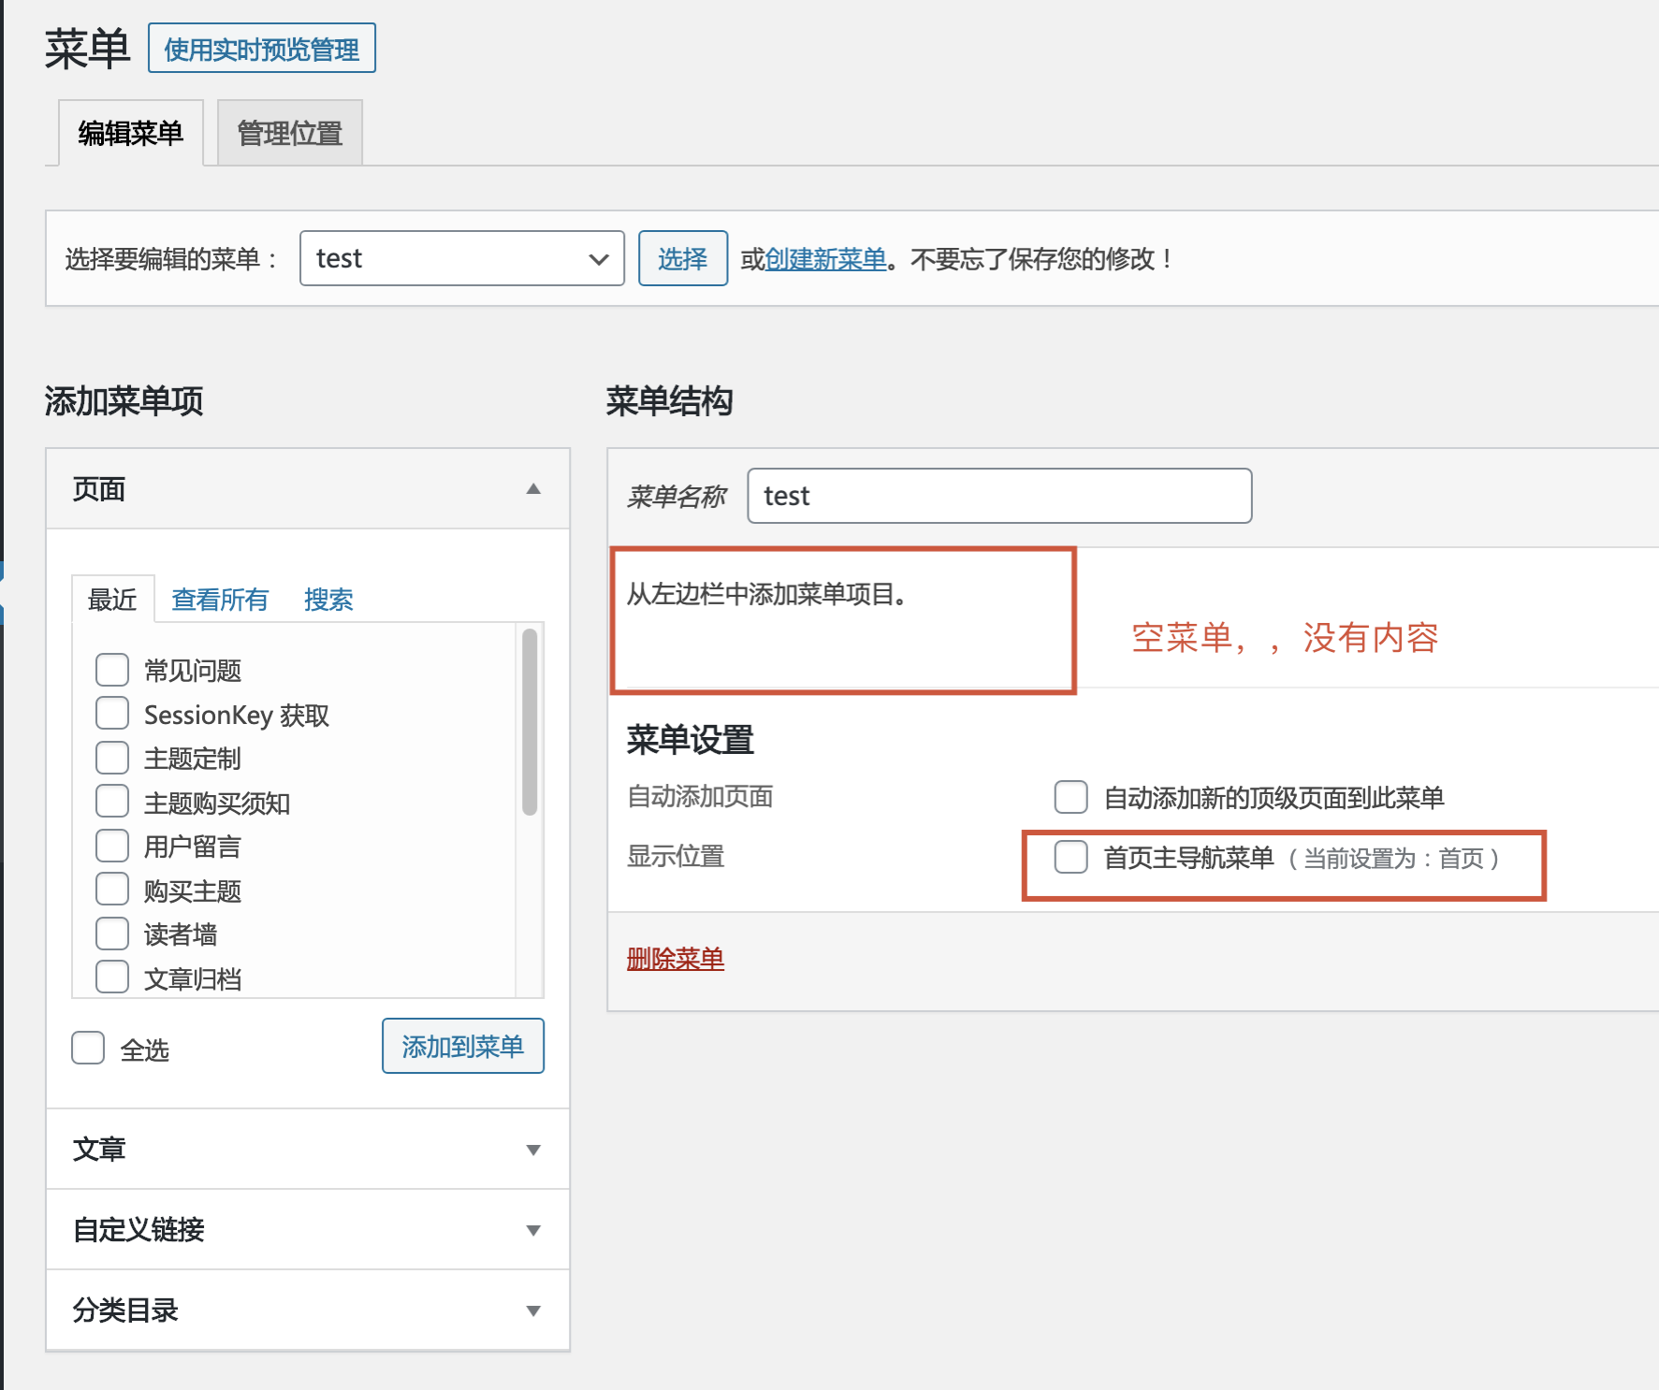Switch to the 搜索 pages tab
Screen dimensions: 1659x1390
click(328, 600)
